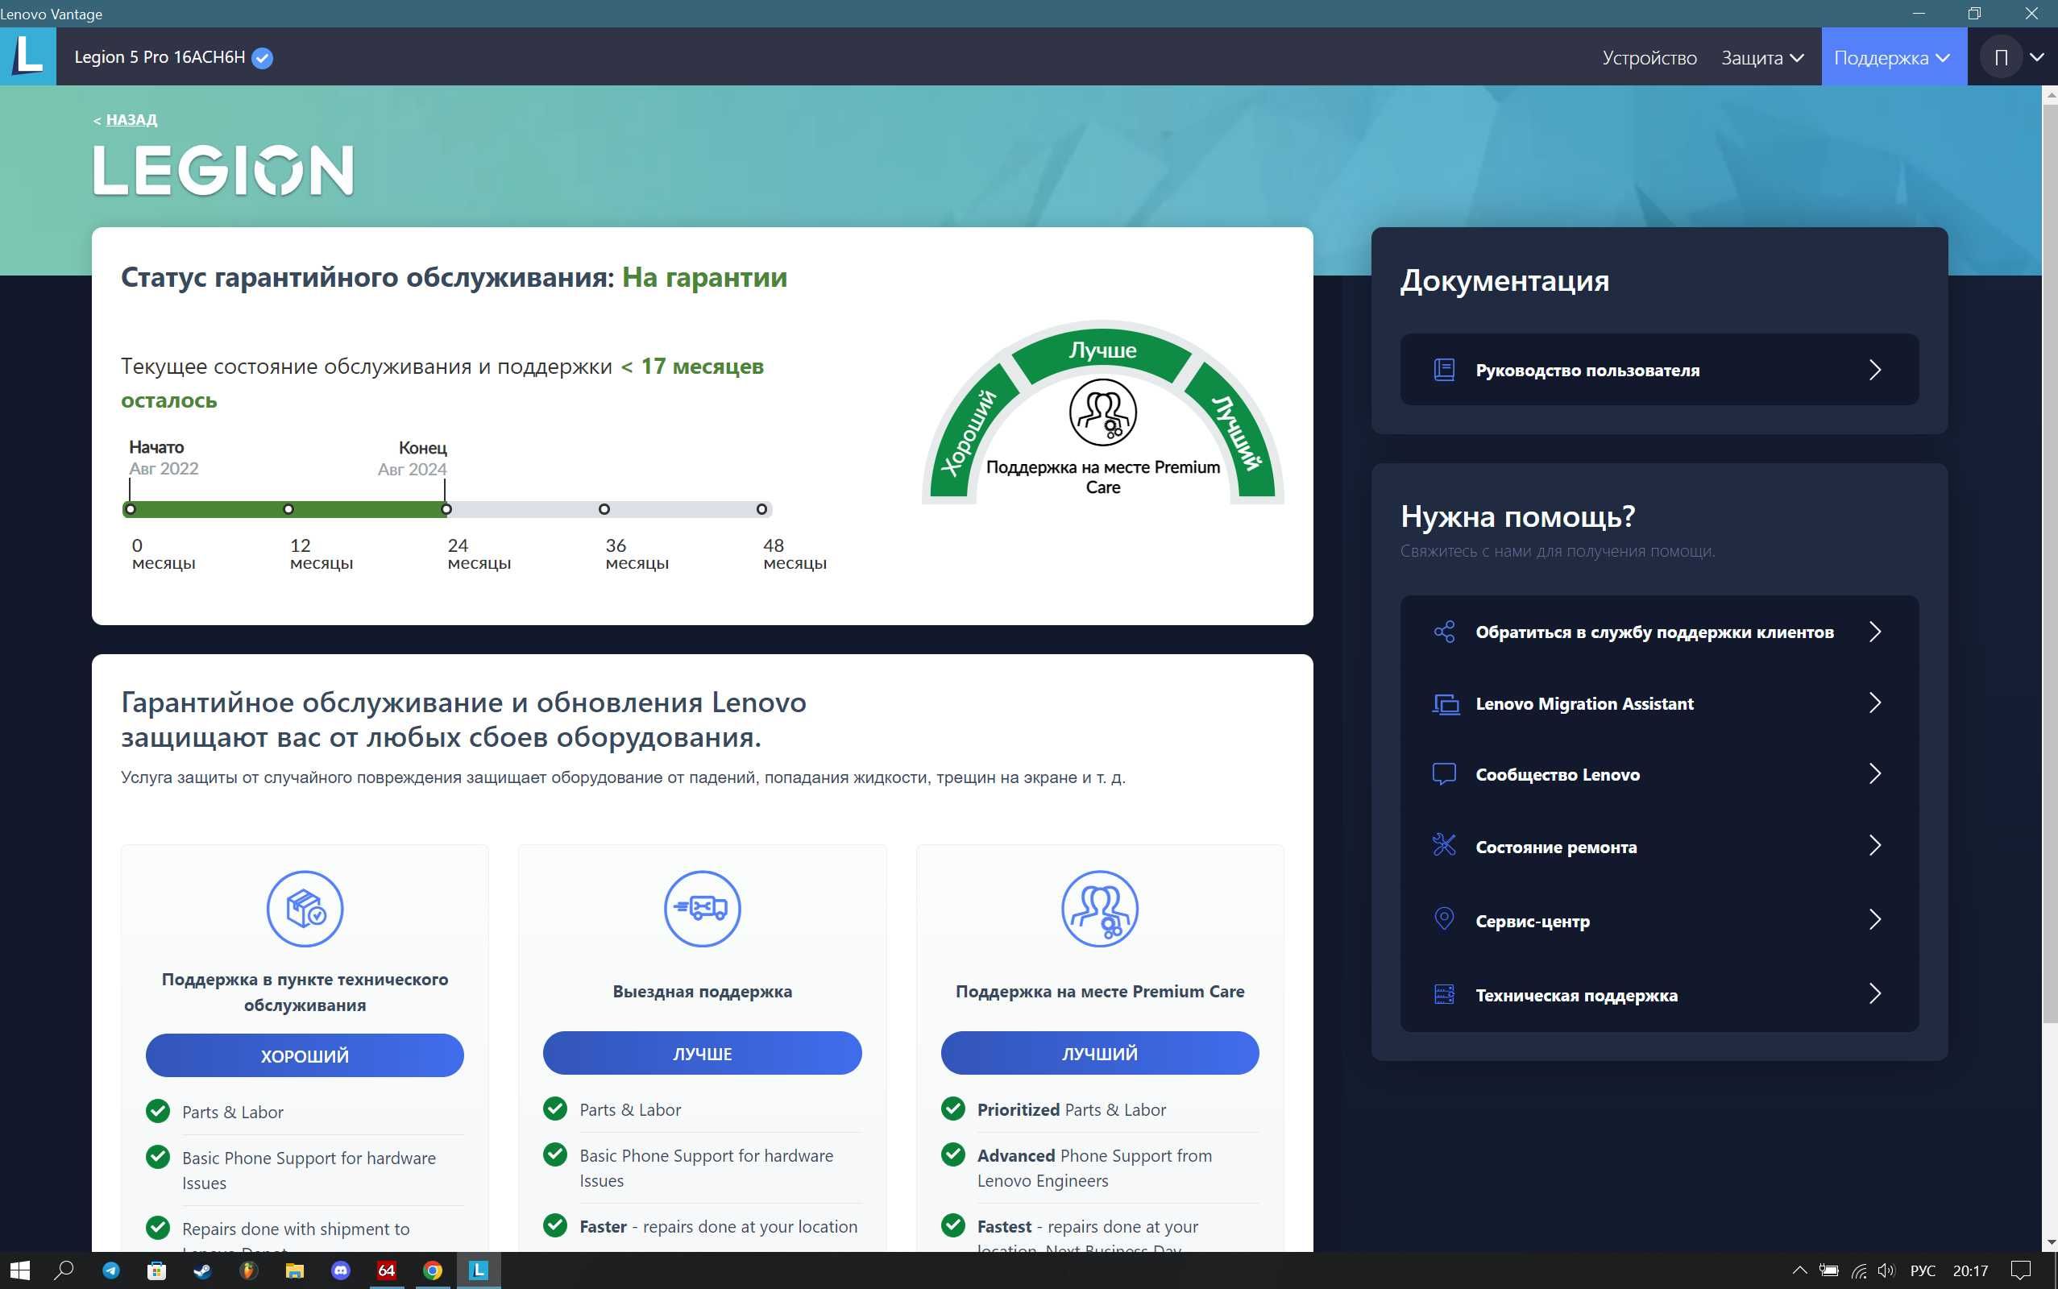Click the chevron on Сообщество Lenovo row
The image size is (2058, 1289).
tap(1875, 774)
